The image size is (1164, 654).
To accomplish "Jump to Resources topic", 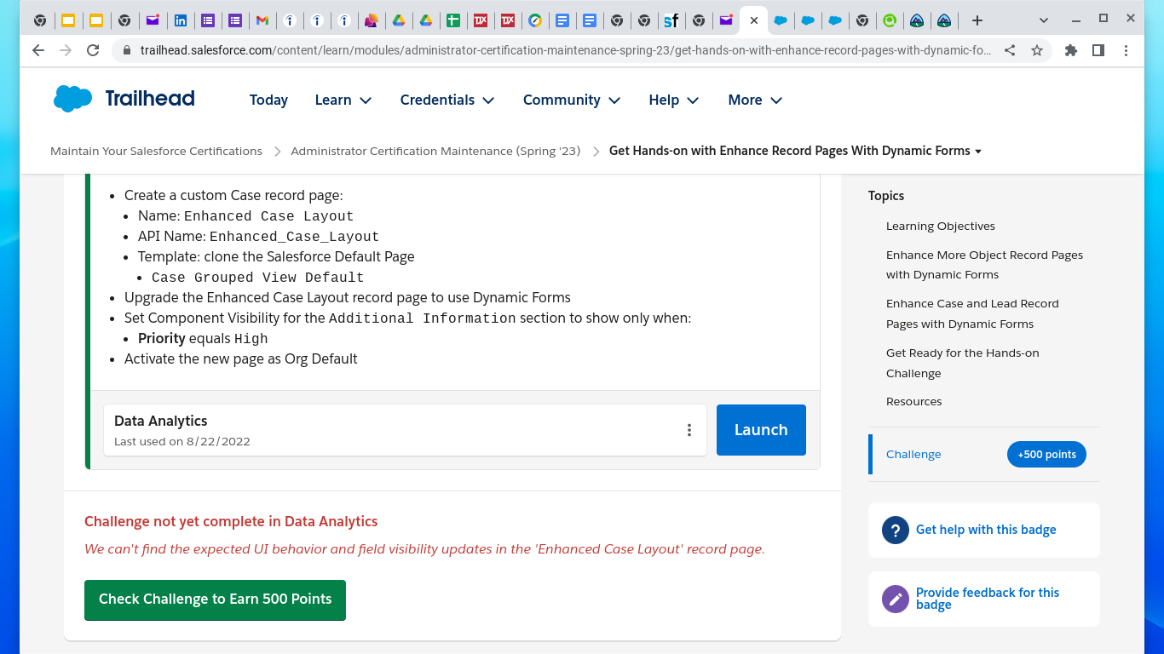I will [x=913, y=401].
